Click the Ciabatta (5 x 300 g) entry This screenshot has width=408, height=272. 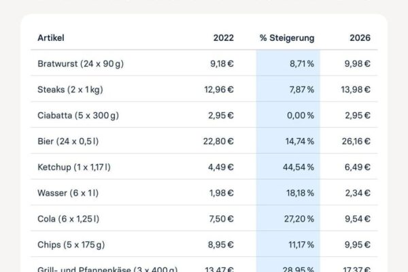[78, 116]
